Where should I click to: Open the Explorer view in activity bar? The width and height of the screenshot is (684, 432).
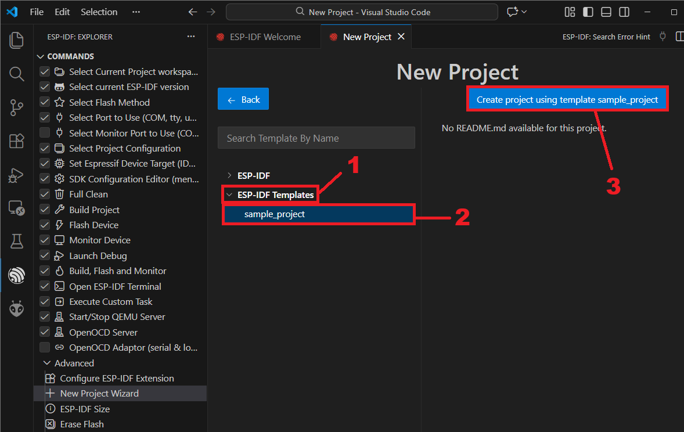pyautogui.click(x=16, y=40)
